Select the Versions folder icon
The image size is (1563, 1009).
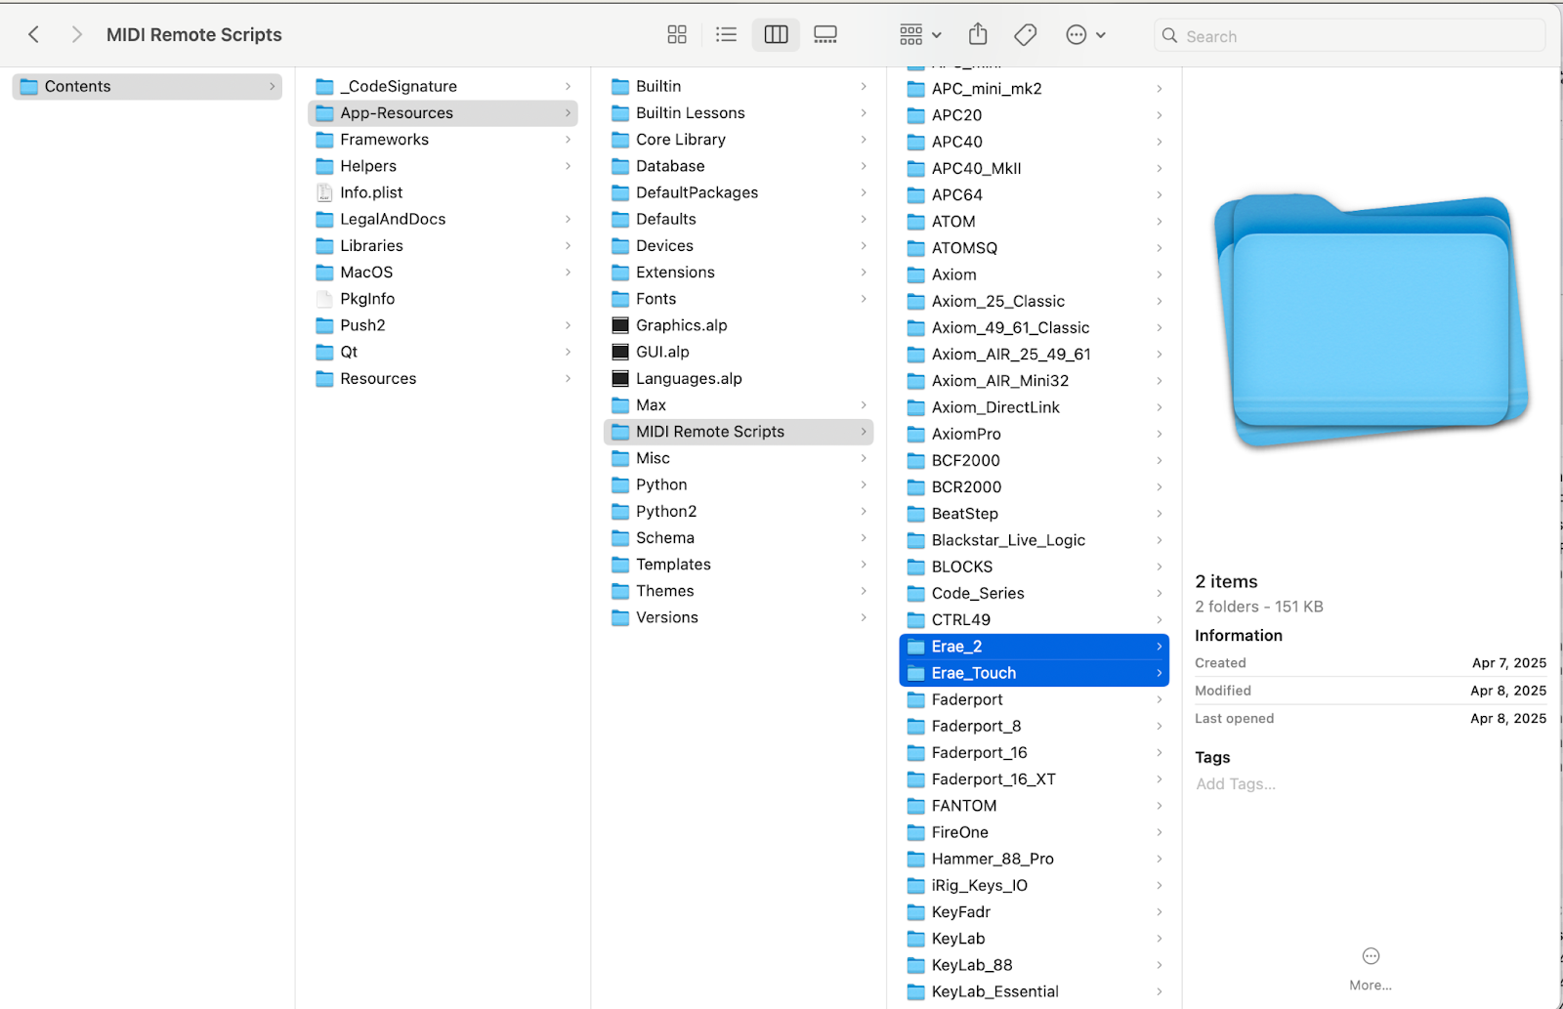coord(620,617)
